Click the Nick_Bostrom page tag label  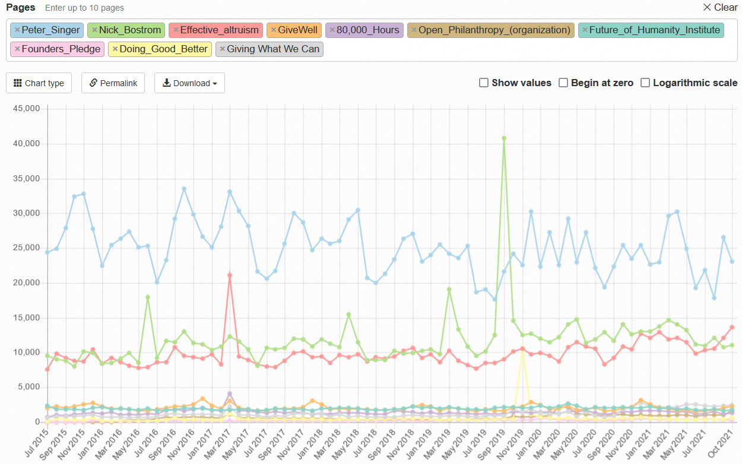coord(130,30)
